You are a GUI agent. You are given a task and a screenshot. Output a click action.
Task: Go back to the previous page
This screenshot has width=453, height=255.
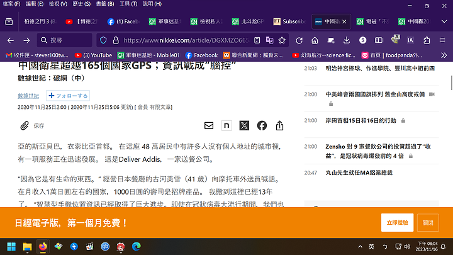pyautogui.click(x=11, y=40)
